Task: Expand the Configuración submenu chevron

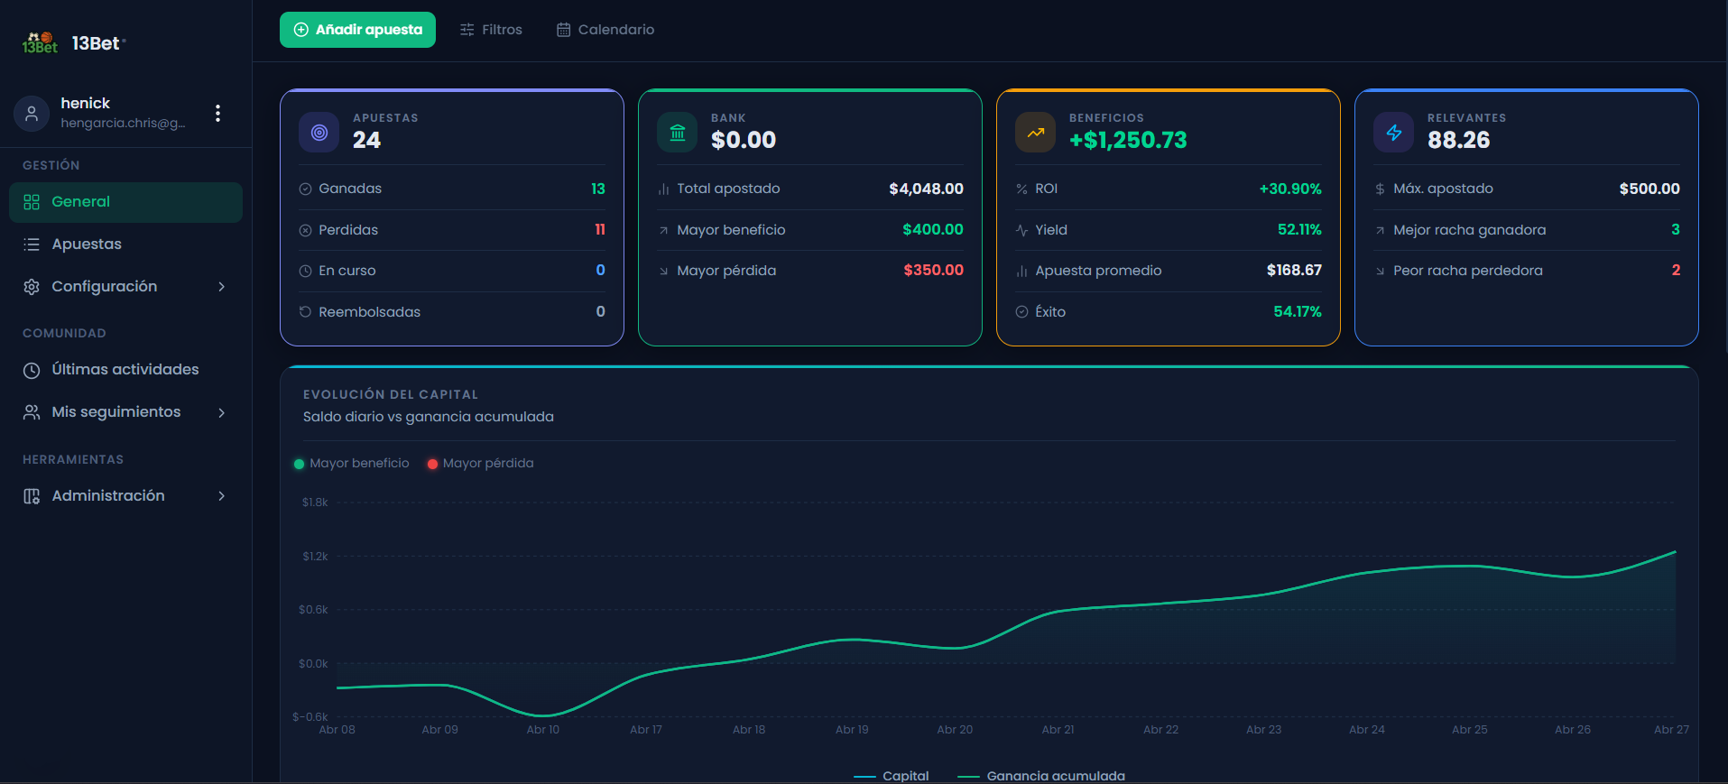Action: tap(221, 287)
